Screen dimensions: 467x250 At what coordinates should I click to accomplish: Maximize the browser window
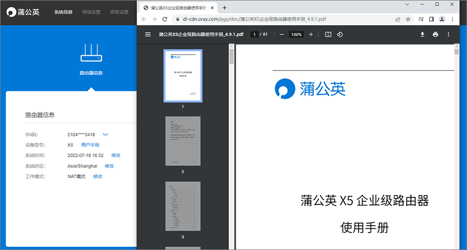coord(437,5)
